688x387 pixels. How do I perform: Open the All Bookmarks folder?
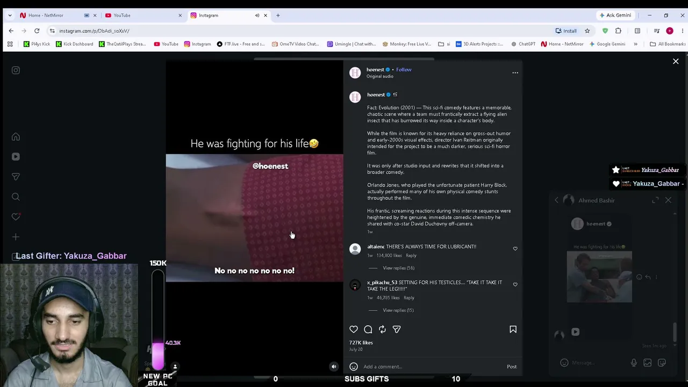pos(668,44)
